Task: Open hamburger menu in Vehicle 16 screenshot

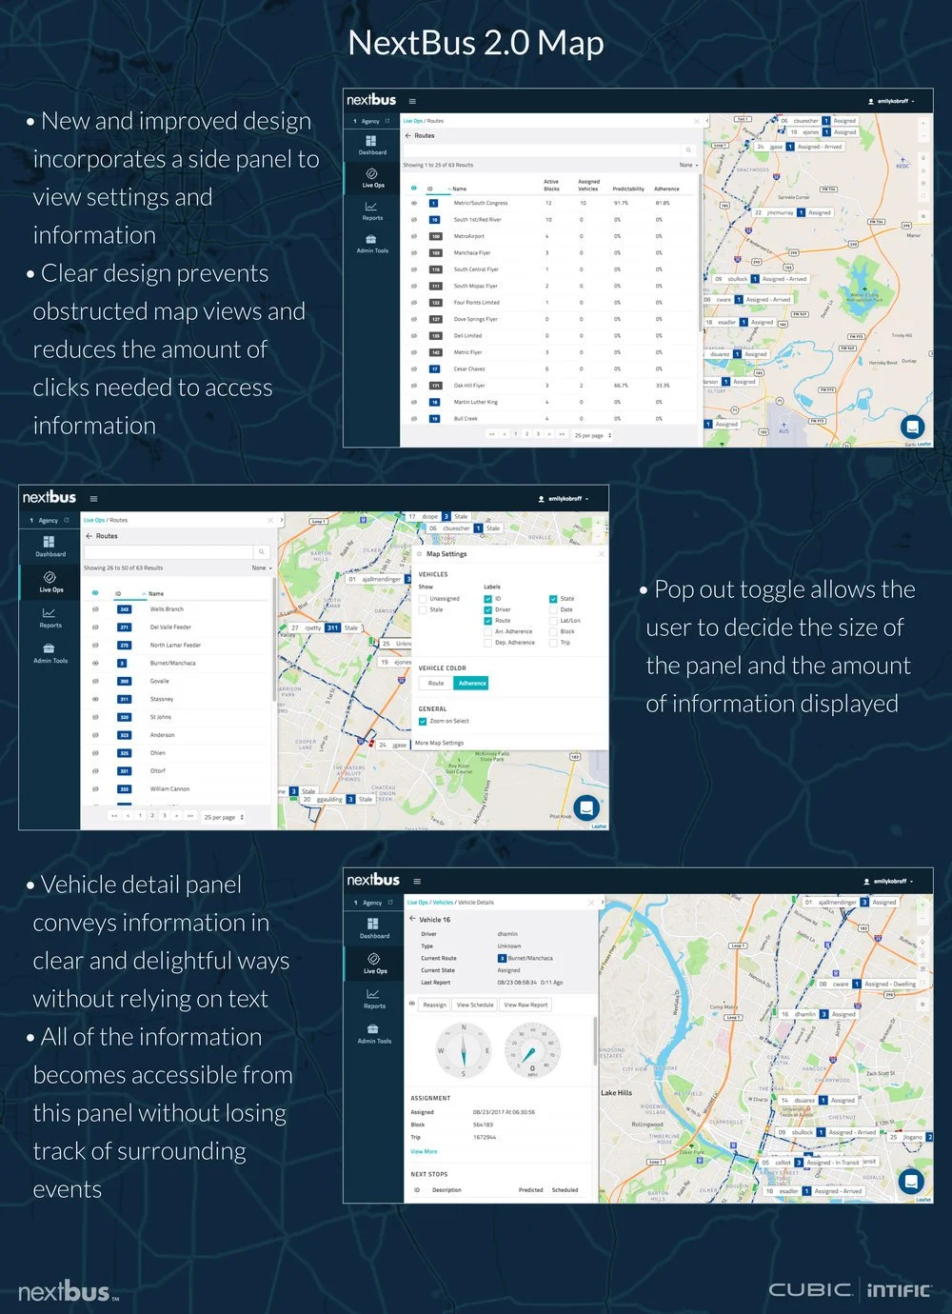Action: (x=417, y=881)
